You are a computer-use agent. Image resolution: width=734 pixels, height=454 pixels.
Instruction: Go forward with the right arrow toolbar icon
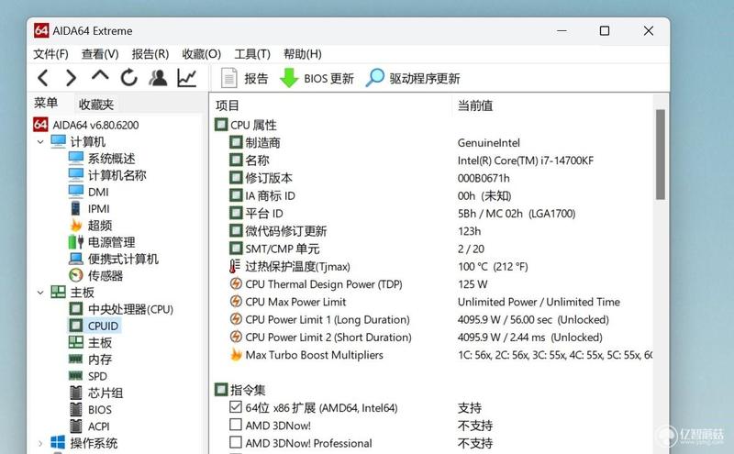point(71,78)
